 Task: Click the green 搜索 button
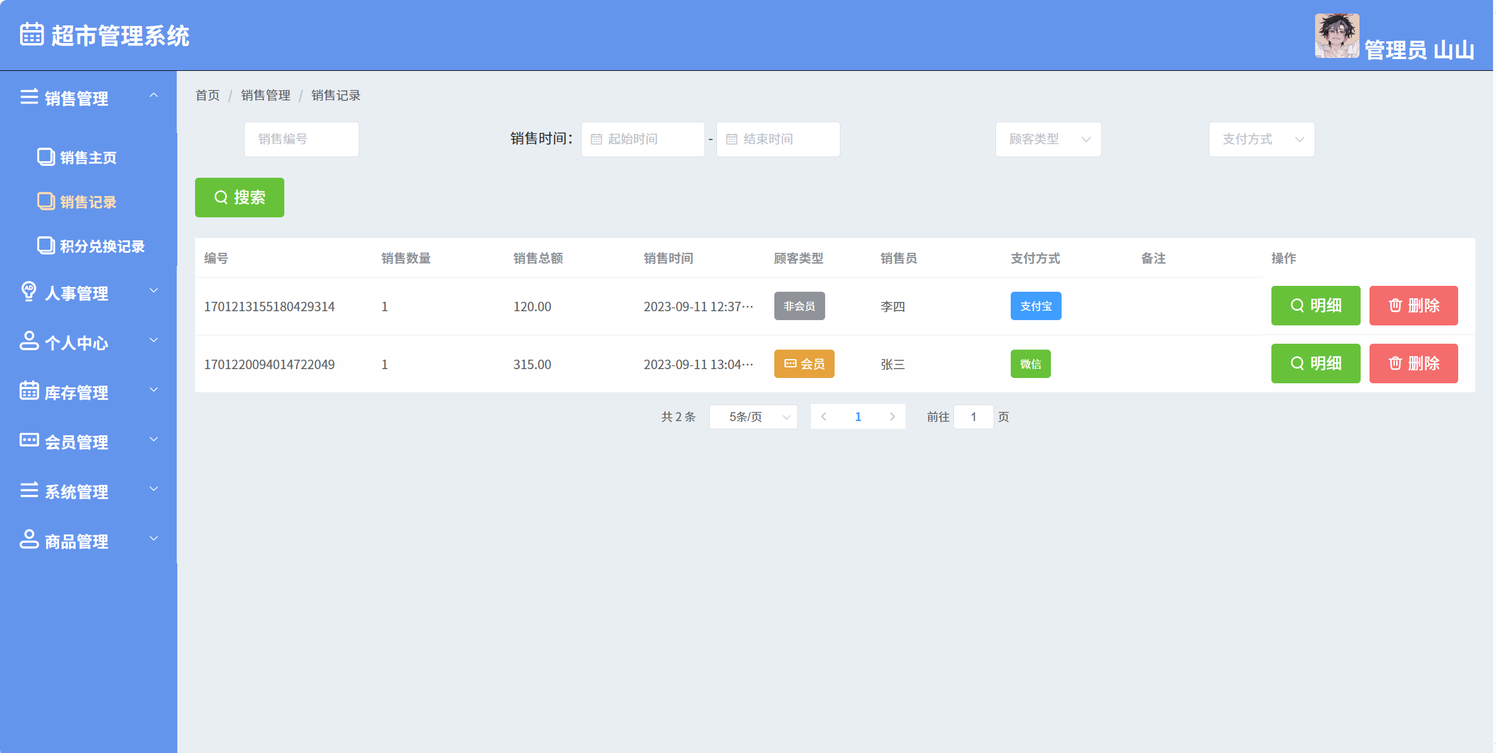coord(239,197)
